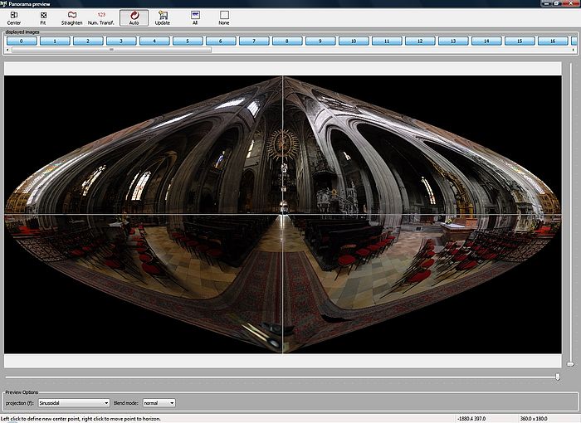Open Num. Transf. numeric transform
Image resolution: width=581 pixels, height=423 pixels.
click(101, 17)
